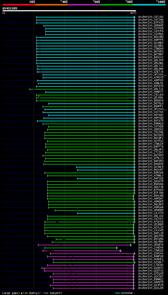This screenshot has height=295, width=168.
Task: Click the UniRef100_Q9M262 label
Action: pos(151,130)
